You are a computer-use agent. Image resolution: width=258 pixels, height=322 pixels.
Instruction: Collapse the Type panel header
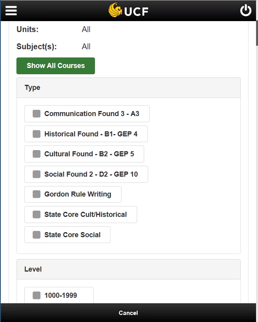tap(129, 88)
